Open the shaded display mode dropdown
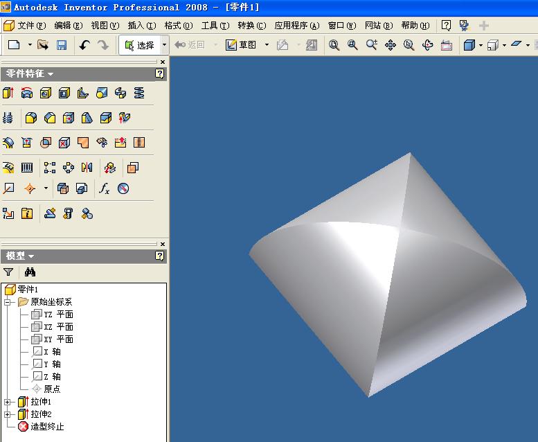Image resolution: width=538 pixels, height=442 pixels. (x=481, y=45)
